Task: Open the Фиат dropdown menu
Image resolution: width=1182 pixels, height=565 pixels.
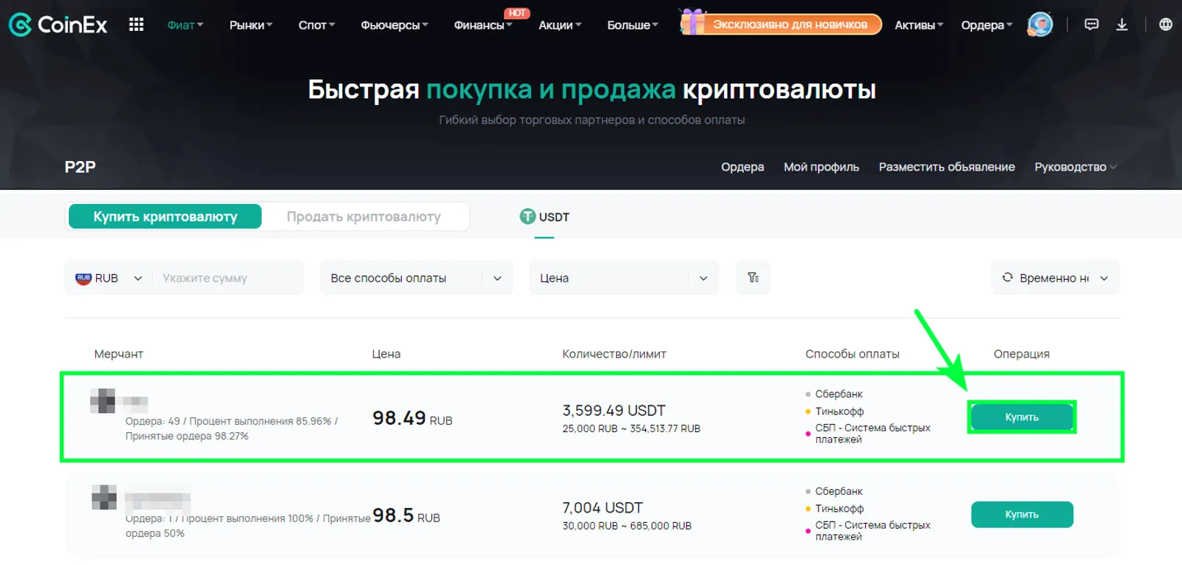Action: tap(185, 25)
